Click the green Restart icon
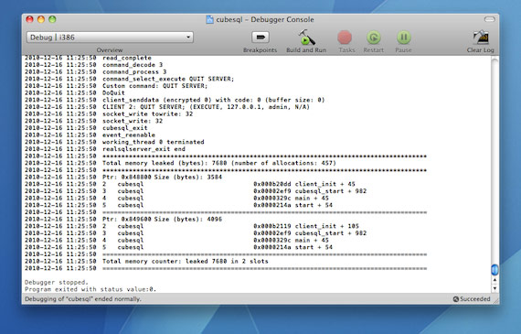Screen dimensions: 521x334 (x=374, y=38)
